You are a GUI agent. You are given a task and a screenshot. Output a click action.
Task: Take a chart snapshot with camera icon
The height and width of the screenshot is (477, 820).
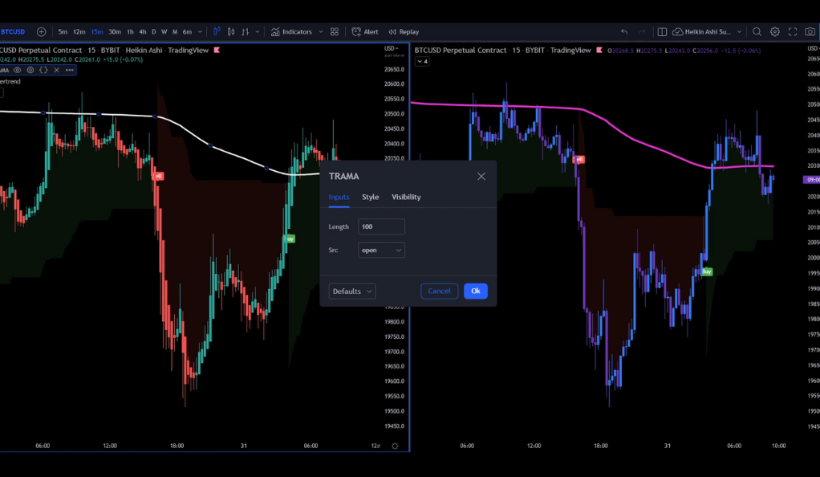click(810, 32)
